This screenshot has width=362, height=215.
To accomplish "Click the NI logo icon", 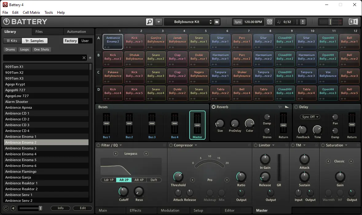I will tap(353, 22).
